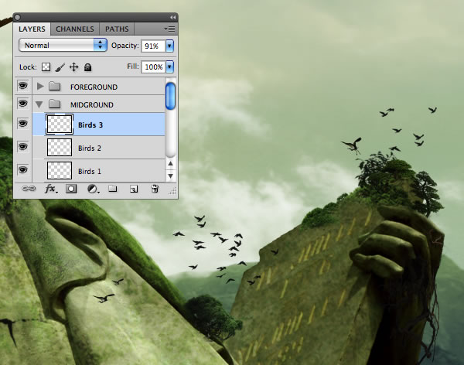
Task: Lock position move icon
Action: 73,67
